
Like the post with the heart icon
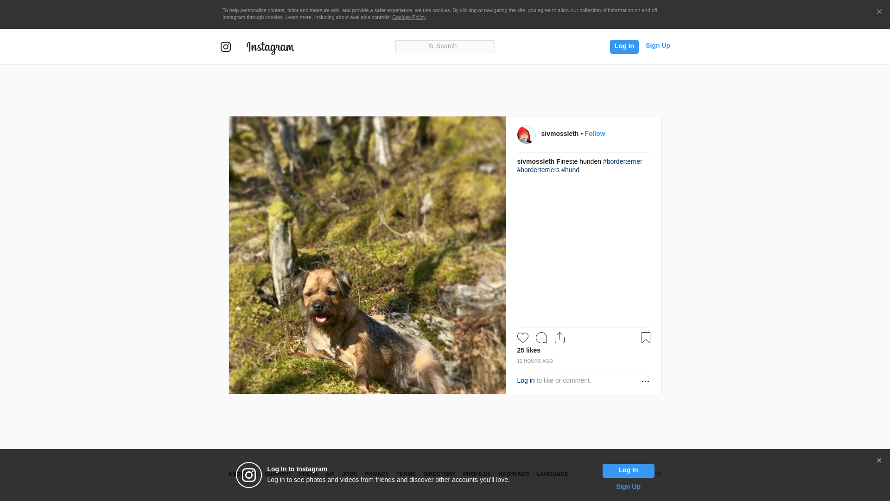coord(522,338)
